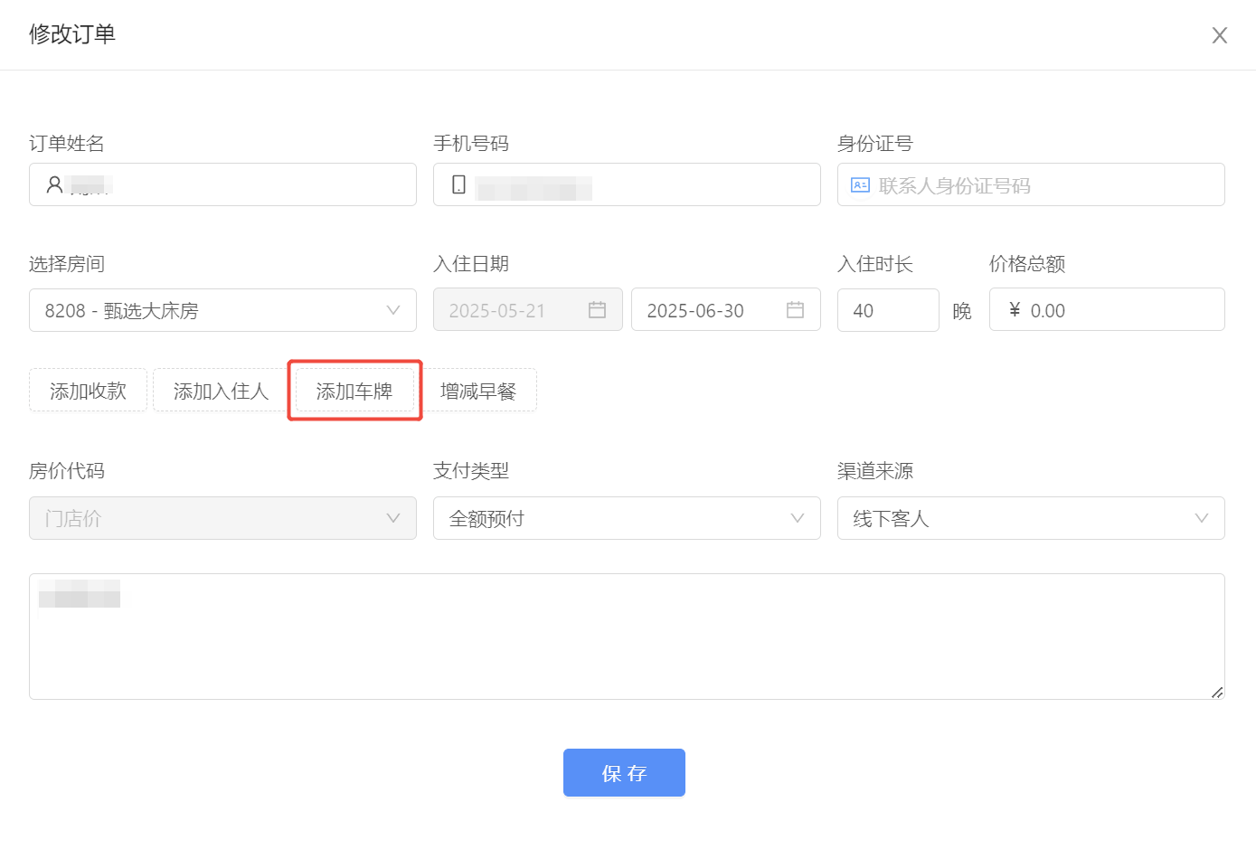Click the 2025-06-30 check-out date field
The image size is (1256, 868).
click(x=726, y=309)
